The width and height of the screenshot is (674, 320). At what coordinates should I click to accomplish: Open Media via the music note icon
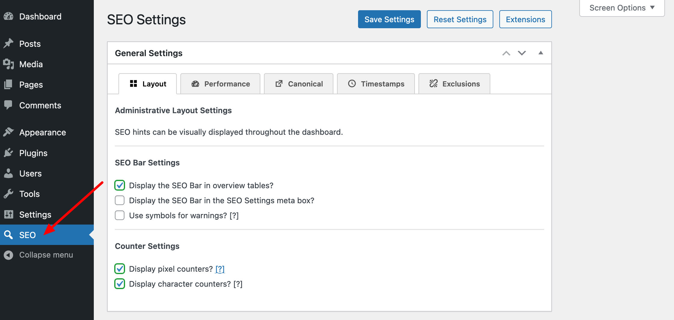[x=8, y=64]
